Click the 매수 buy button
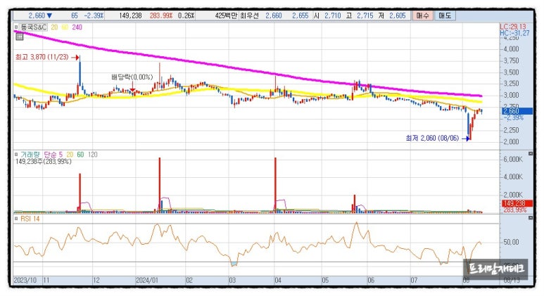 coord(423,15)
